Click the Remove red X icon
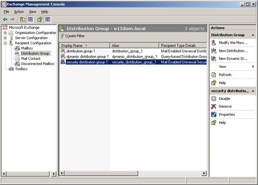Image resolution: width=258 pixels, height=185 pixels. (x=214, y=106)
